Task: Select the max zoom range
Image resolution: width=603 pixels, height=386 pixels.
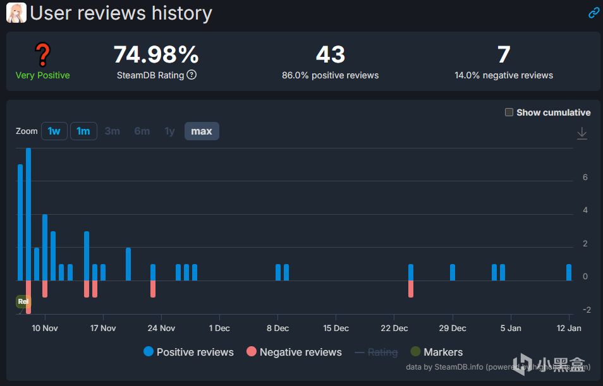Action: tap(202, 131)
